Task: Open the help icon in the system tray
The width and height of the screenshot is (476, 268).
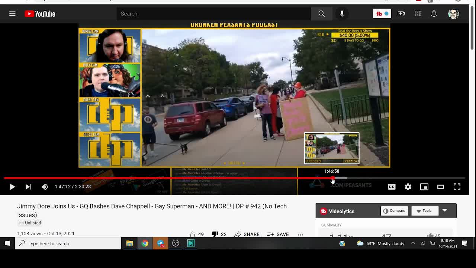Action: (x=342, y=243)
